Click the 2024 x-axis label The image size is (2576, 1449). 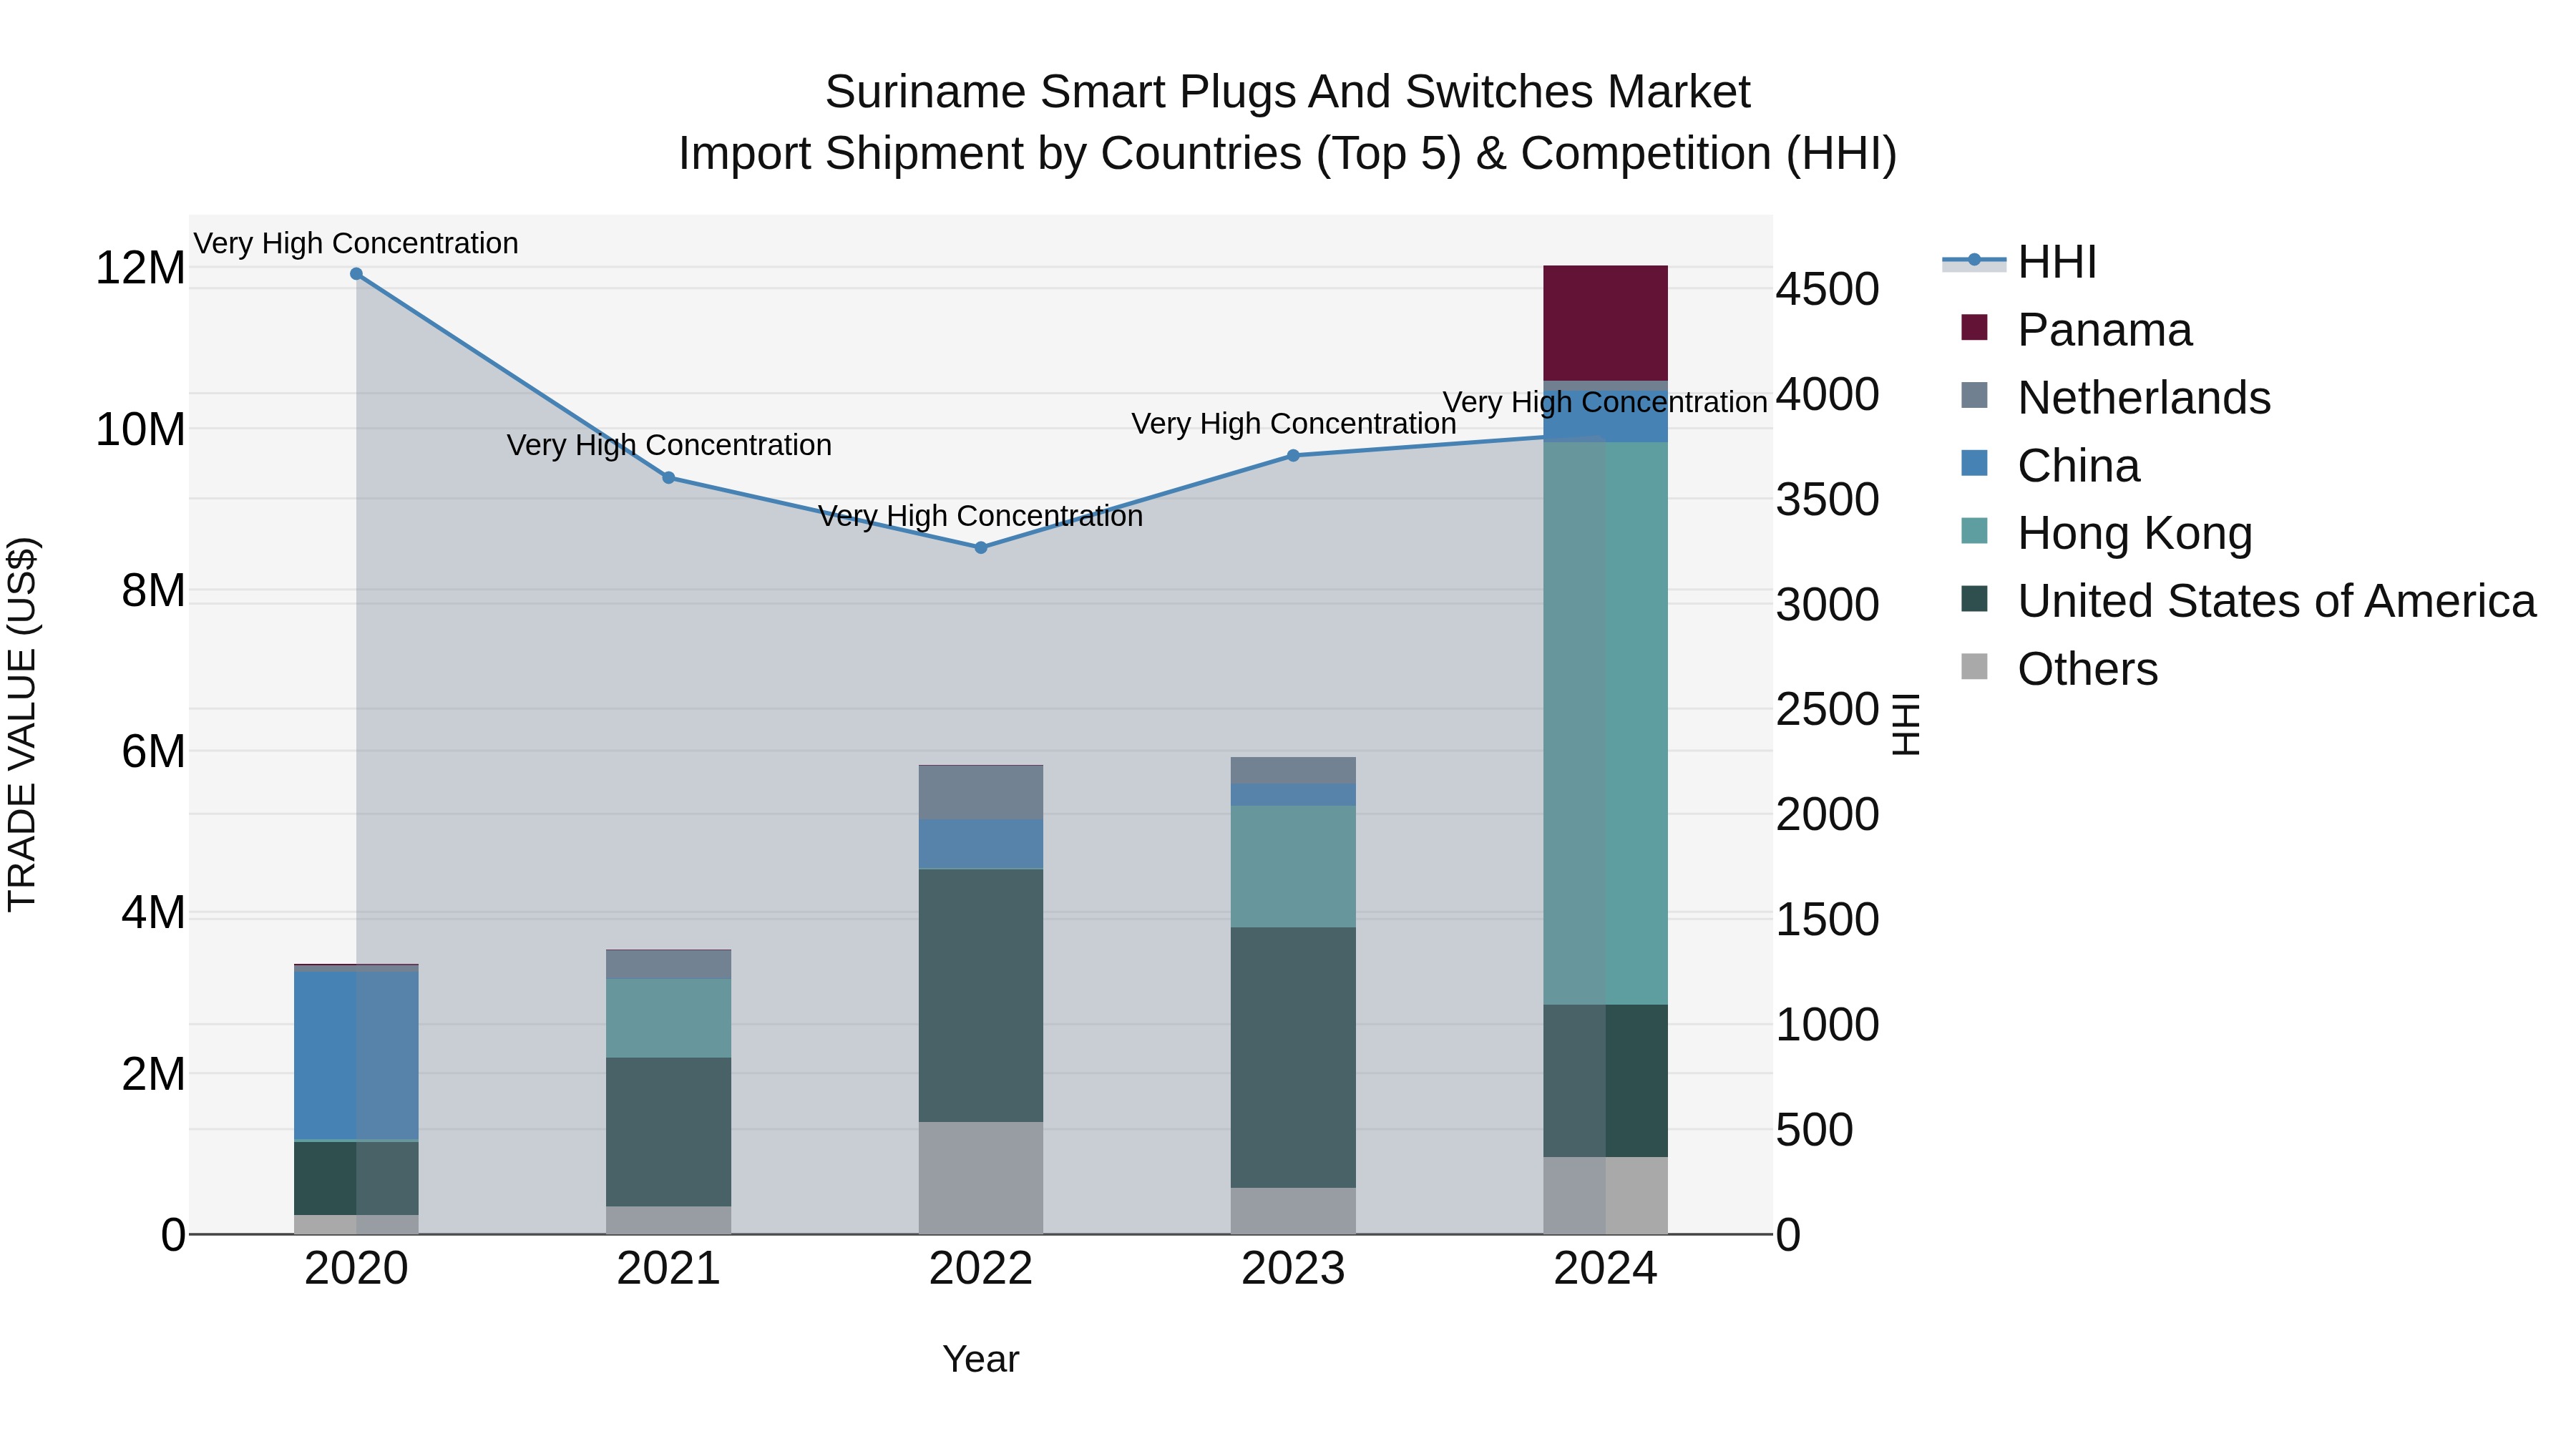pyautogui.click(x=1606, y=1269)
